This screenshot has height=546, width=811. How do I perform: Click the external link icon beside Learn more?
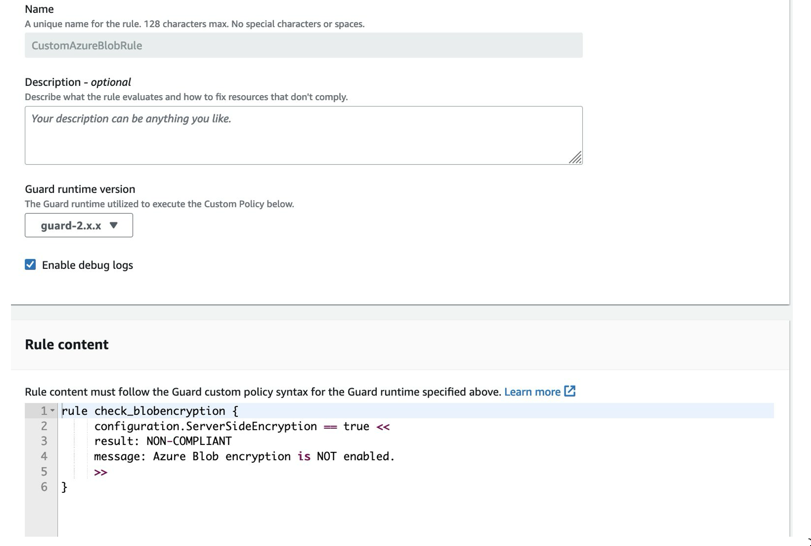tap(570, 391)
